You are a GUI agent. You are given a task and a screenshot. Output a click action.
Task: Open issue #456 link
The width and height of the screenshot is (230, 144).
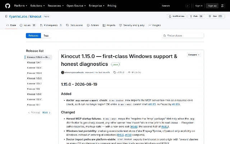point(120,135)
